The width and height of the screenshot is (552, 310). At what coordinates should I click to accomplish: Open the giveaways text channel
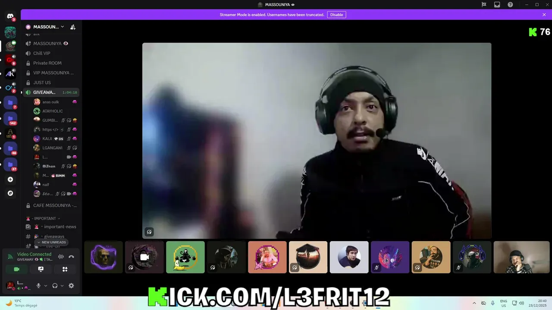coord(52,236)
